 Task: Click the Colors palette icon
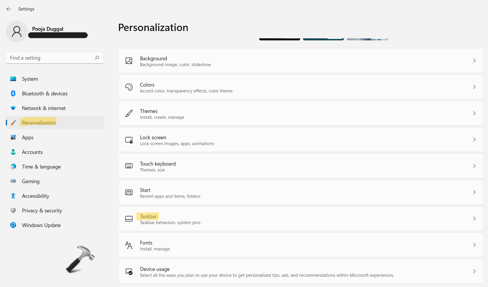129,87
